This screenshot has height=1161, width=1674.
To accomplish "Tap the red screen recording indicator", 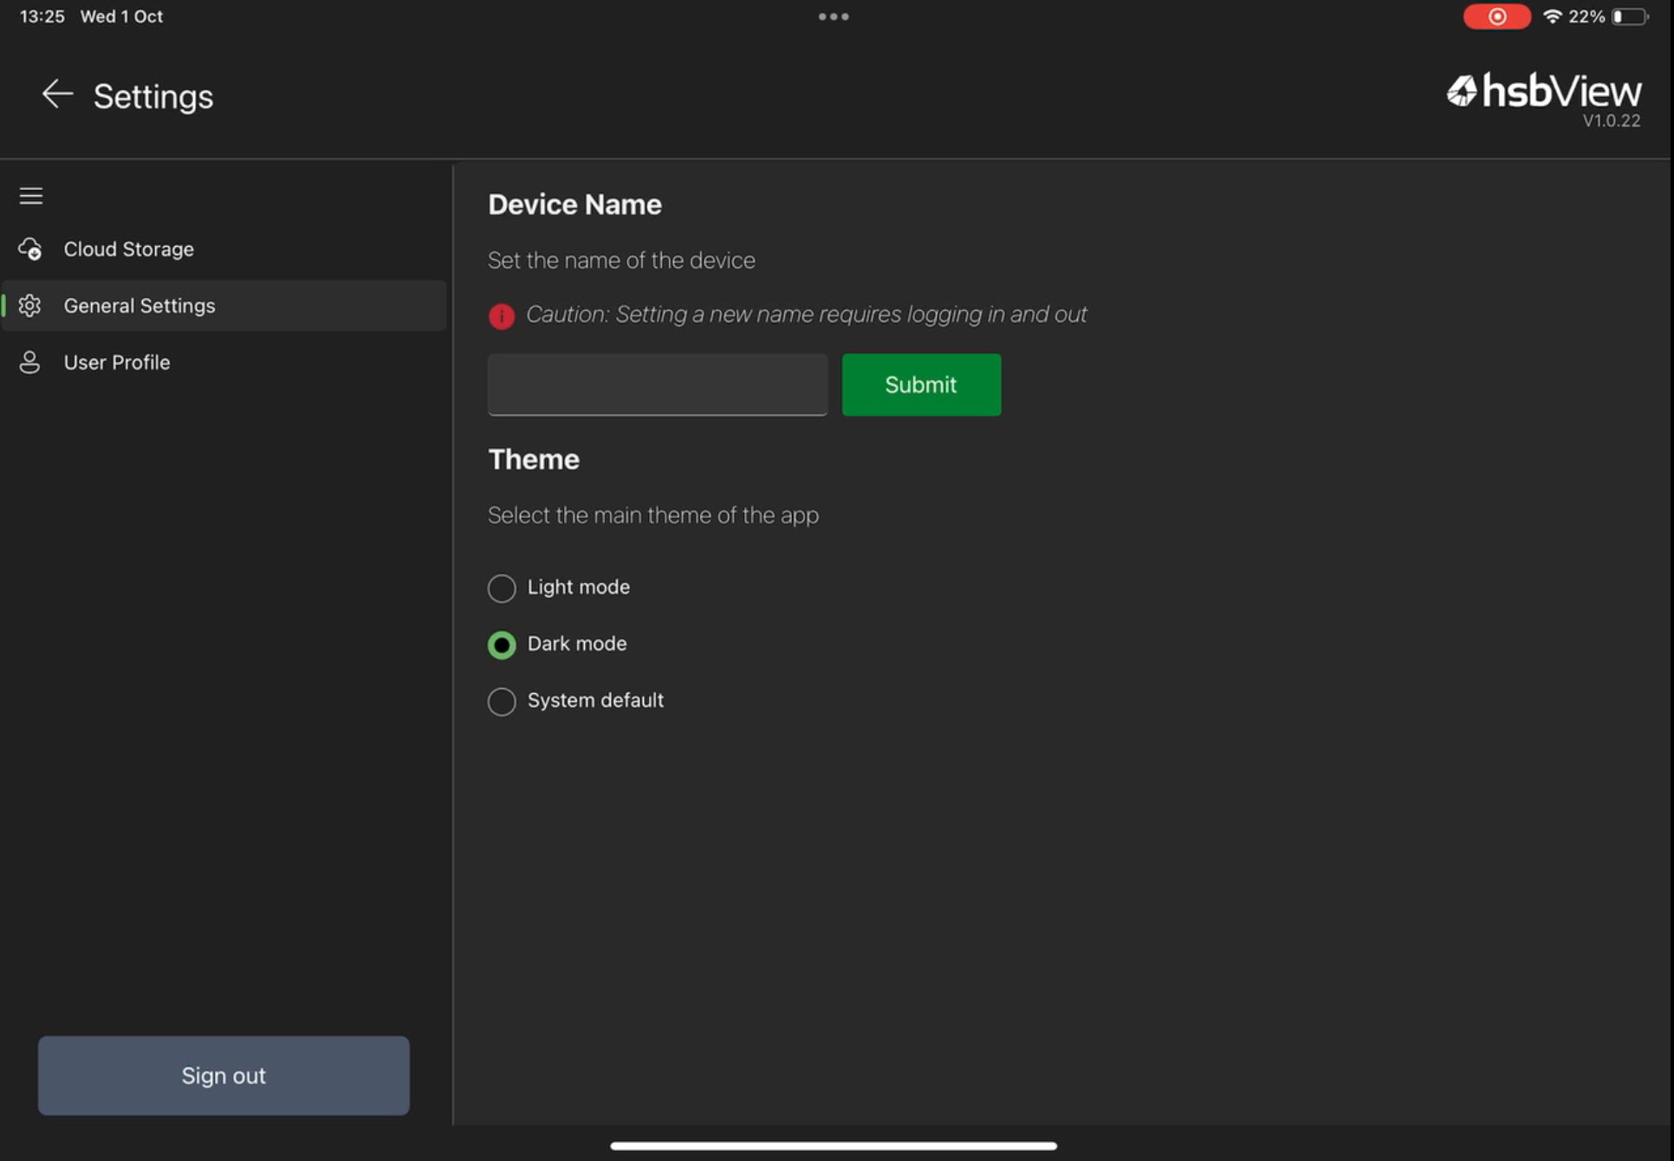I will click(1496, 16).
